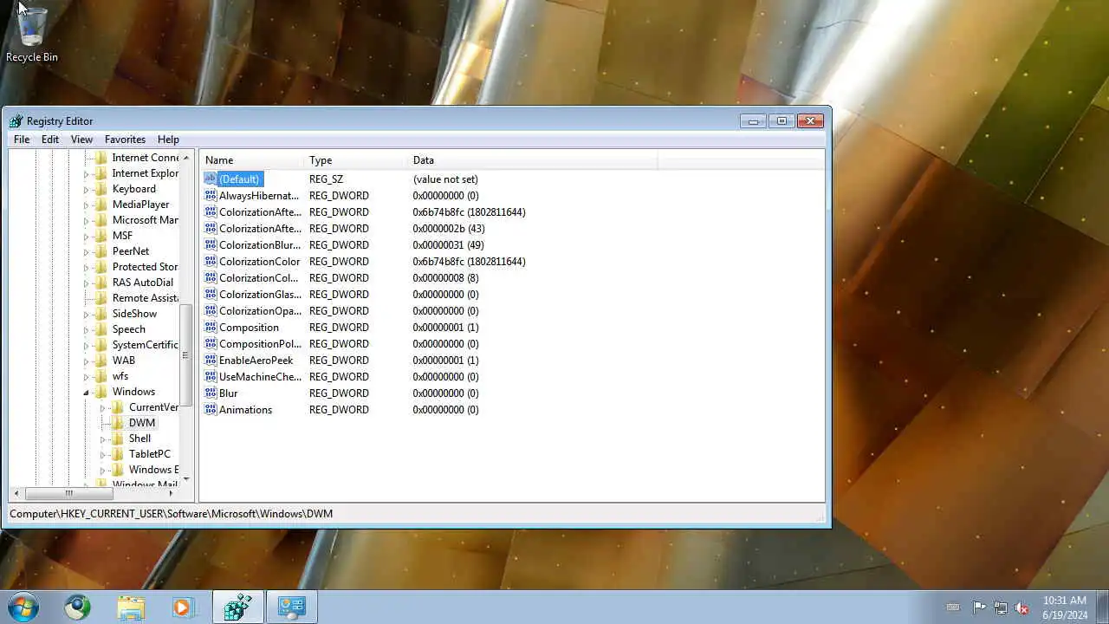Viewport: 1109px width, 624px height.
Task: Click the muted volume tray icon
Action: pyautogui.click(x=1022, y=608)
